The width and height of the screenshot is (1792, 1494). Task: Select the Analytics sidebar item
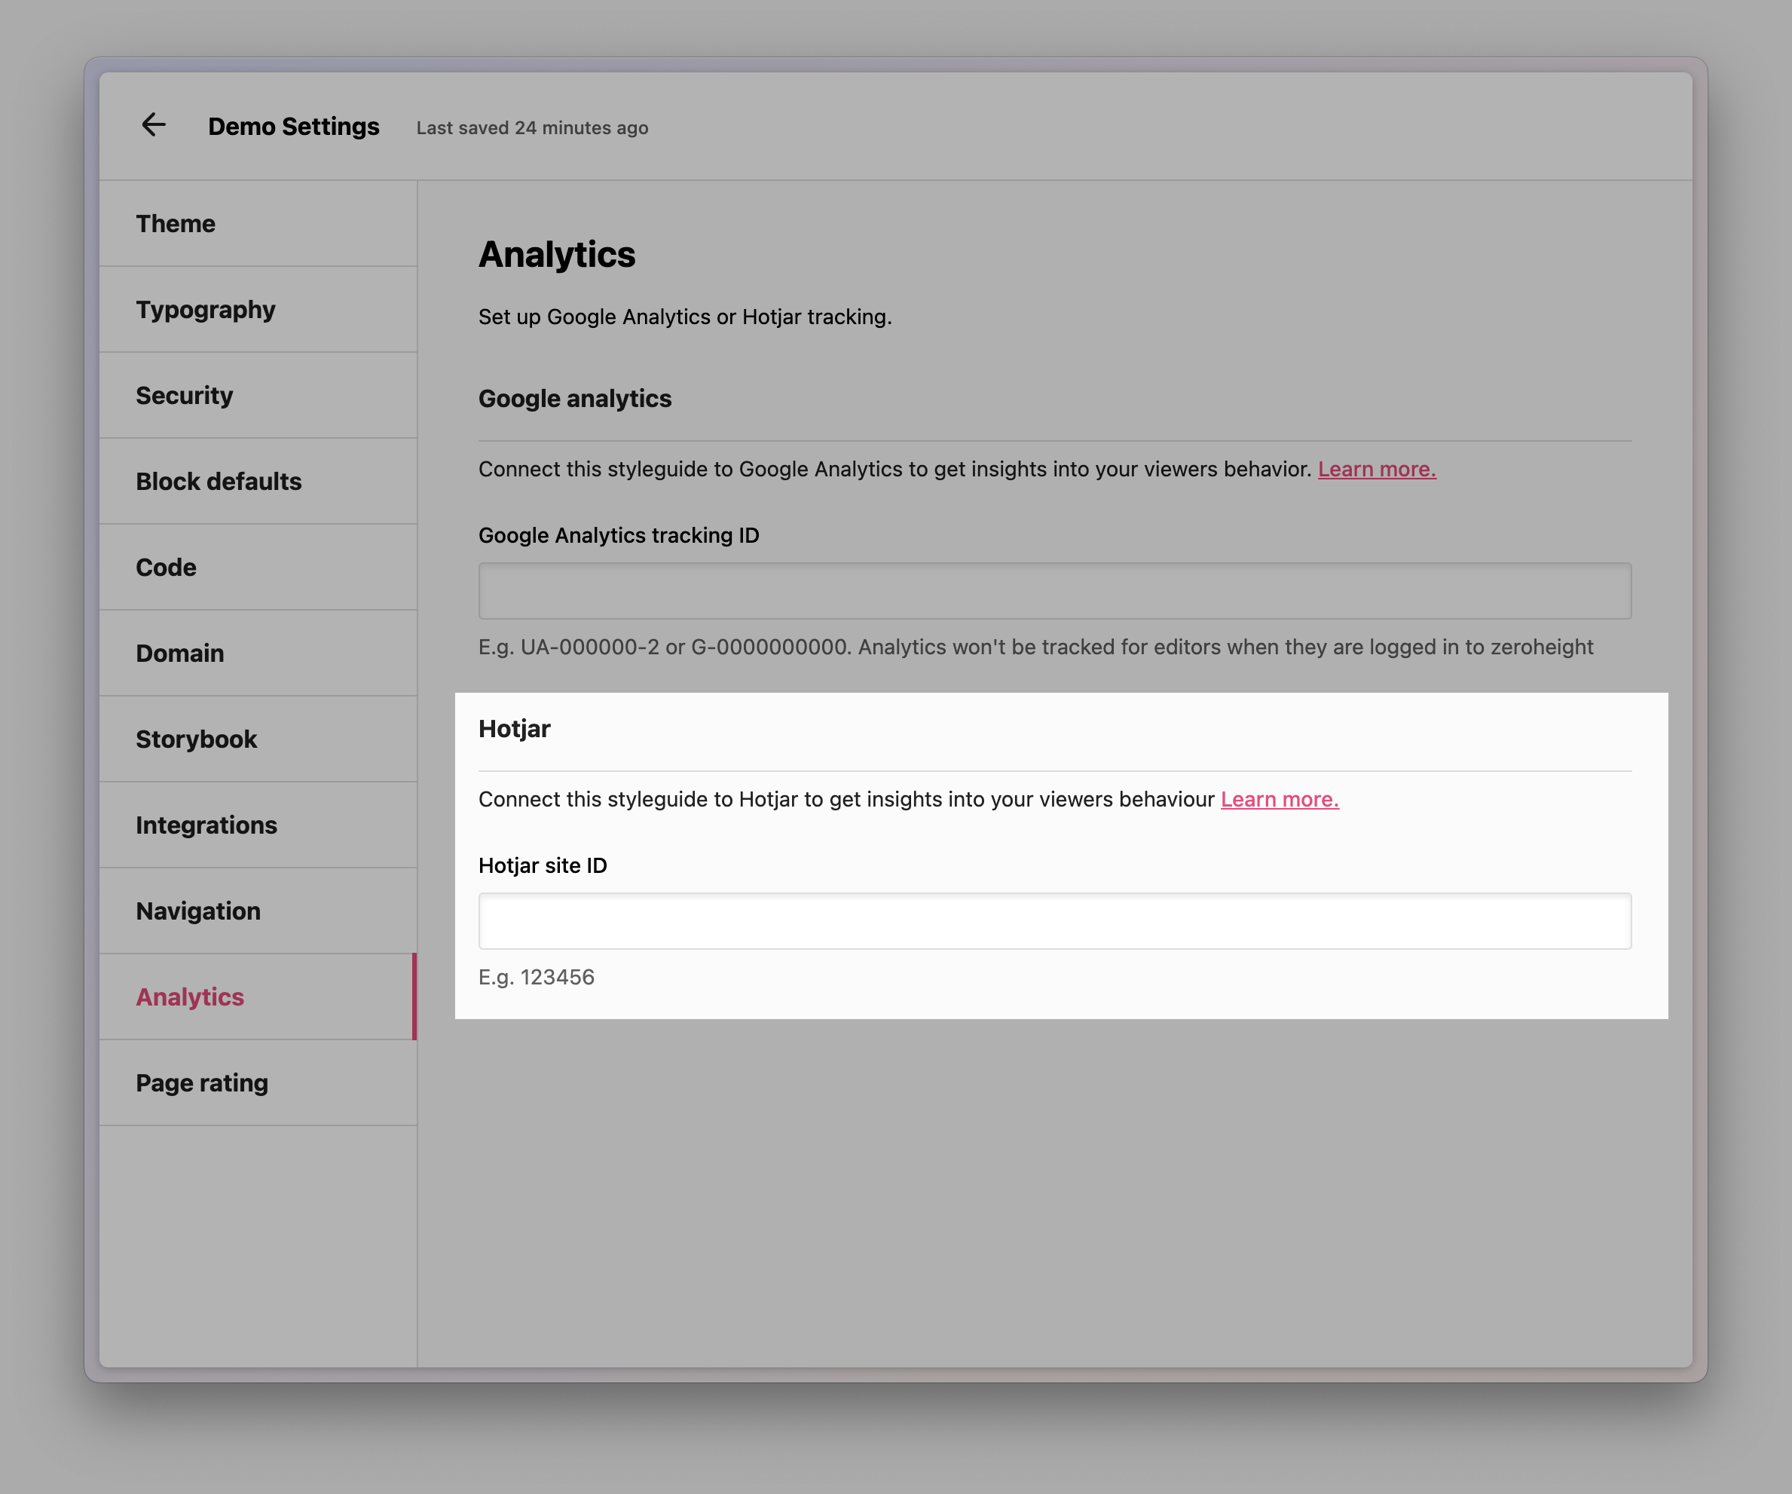coord(258,997)
